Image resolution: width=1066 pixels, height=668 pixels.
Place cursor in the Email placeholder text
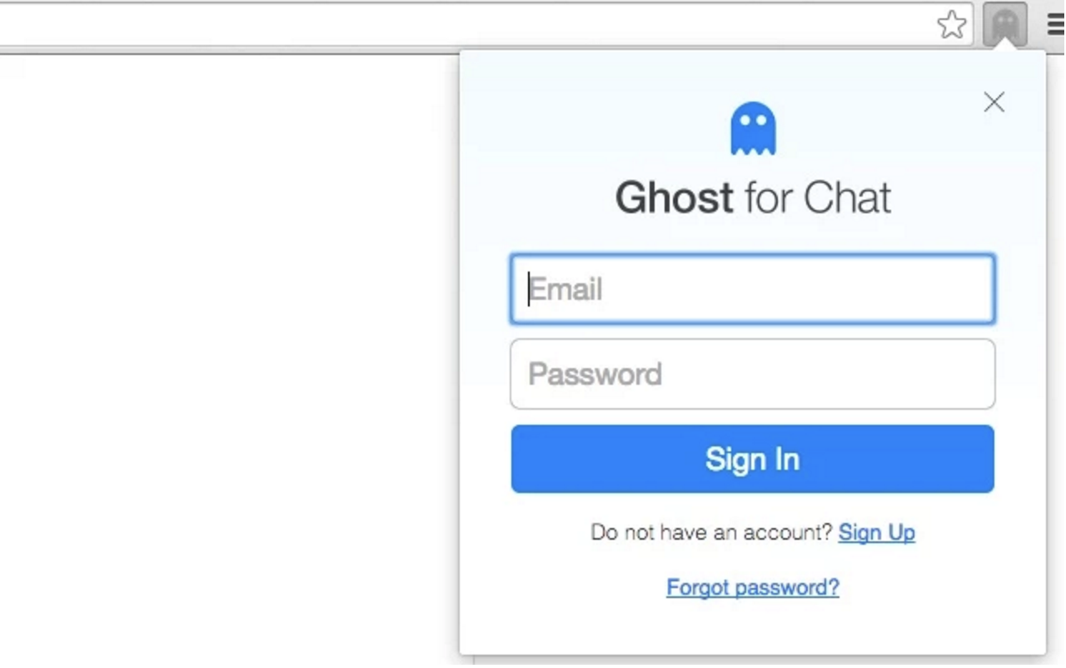(565, 290)
